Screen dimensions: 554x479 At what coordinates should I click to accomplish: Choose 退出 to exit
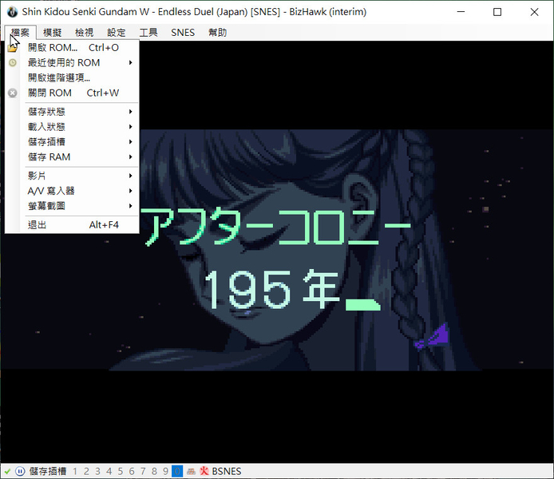72,225
